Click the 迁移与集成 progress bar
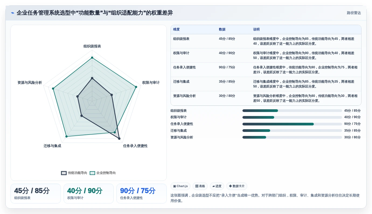372x214 pixels. point(292,131)
